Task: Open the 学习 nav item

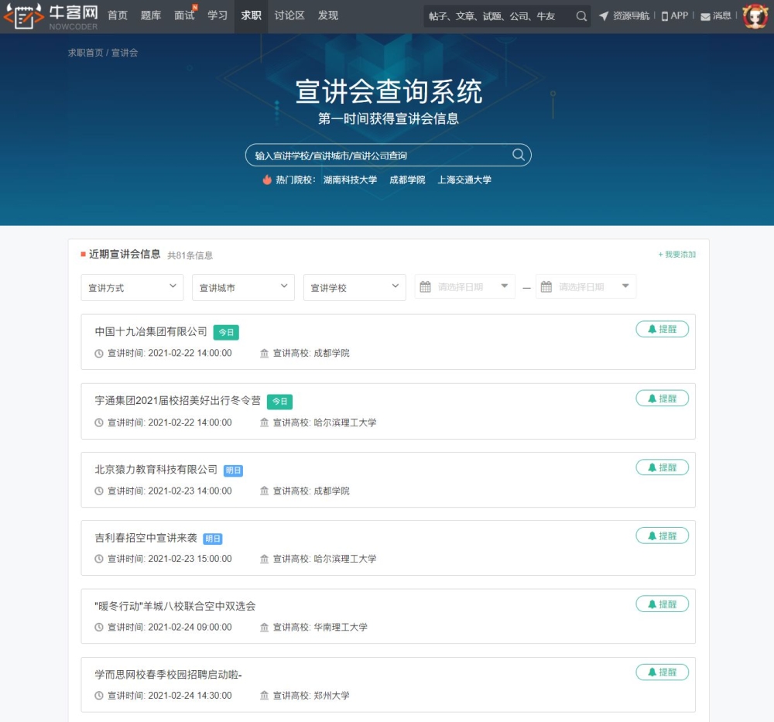Action: pos(217,15)
